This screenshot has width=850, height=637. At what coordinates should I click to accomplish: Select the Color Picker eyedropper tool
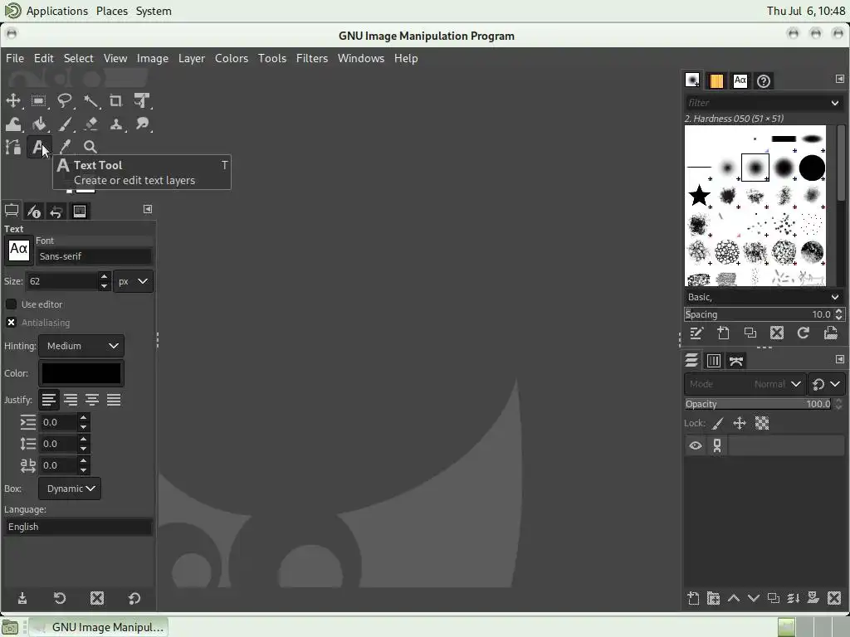(65, 147)
